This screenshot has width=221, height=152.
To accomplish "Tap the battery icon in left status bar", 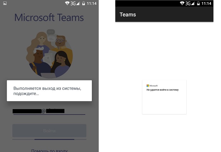I will tap(84, 3).
